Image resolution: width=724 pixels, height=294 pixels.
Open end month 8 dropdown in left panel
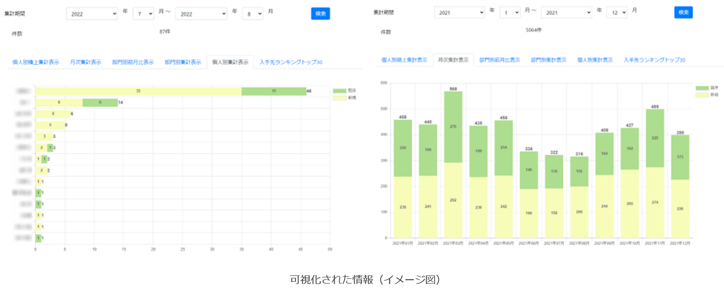coord(253,14)
